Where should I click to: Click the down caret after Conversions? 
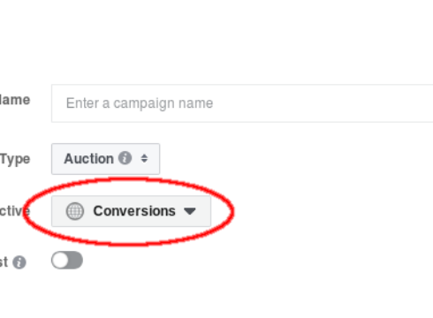coord(190,211)
